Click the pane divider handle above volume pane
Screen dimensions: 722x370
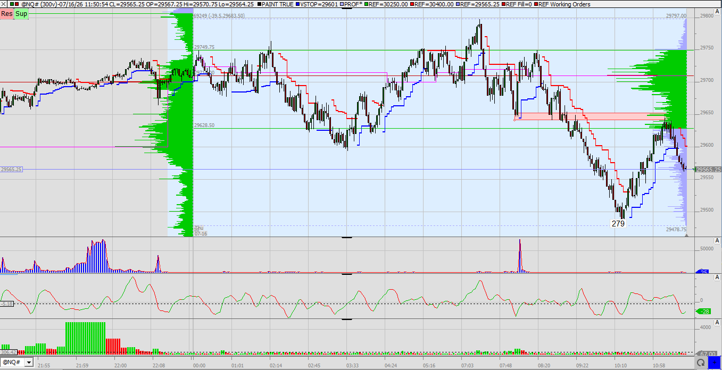347,238
